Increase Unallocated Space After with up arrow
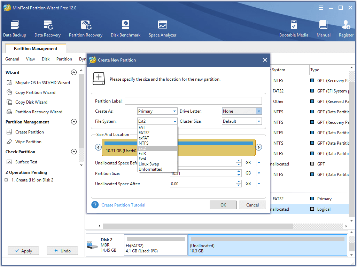 239,182
